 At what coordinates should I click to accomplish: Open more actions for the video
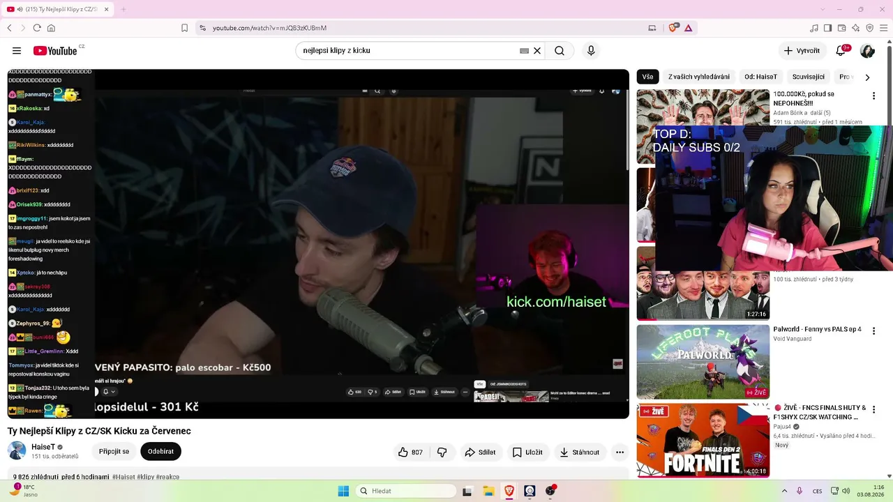620,452
